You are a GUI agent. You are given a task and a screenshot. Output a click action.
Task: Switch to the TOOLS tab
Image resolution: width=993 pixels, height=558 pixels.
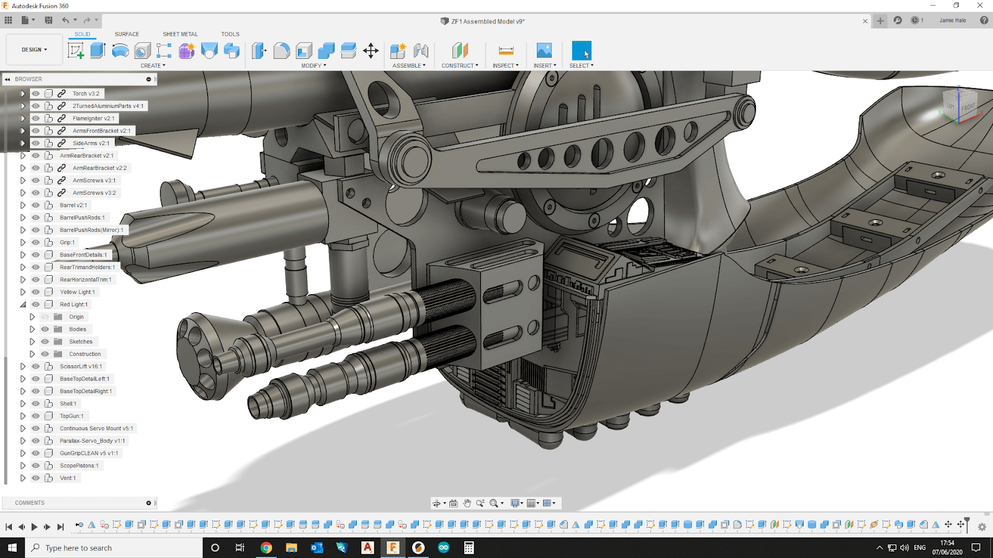(230, 34)
